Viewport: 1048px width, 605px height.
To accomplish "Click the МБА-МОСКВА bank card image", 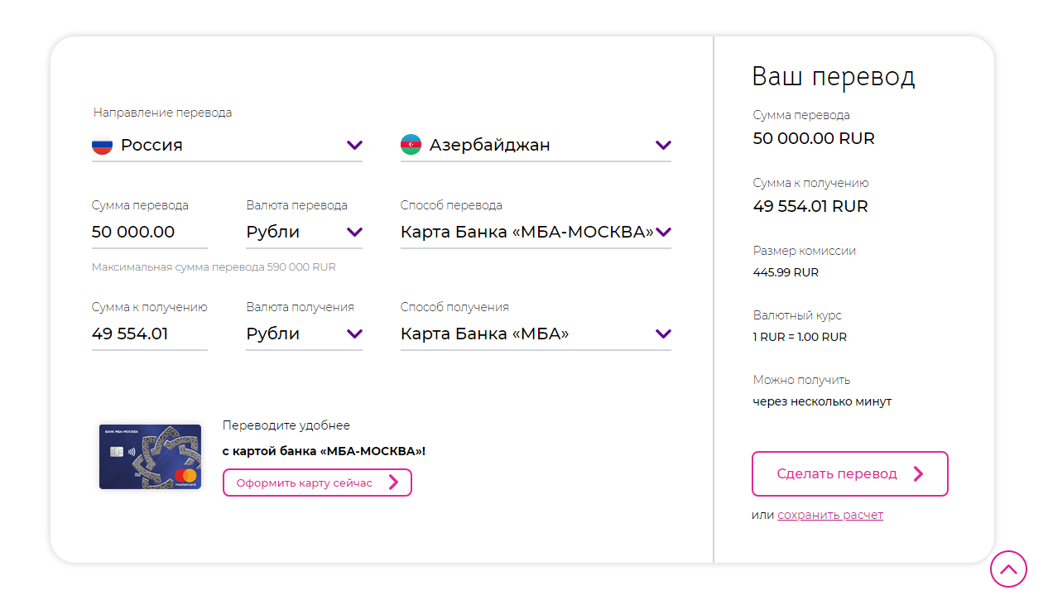I will pos(150,457).
